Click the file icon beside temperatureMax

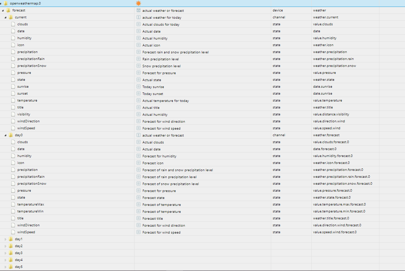click(13, 204)
